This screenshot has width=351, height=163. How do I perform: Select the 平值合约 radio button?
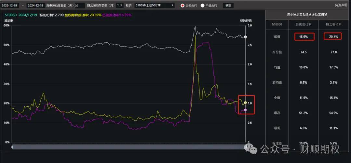click(202, 6)
